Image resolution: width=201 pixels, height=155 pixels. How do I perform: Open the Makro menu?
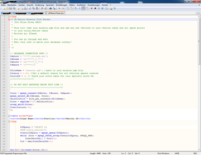[72, 5]
